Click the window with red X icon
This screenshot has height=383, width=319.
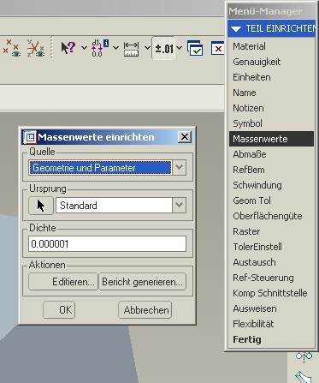[x=217, y=48]
